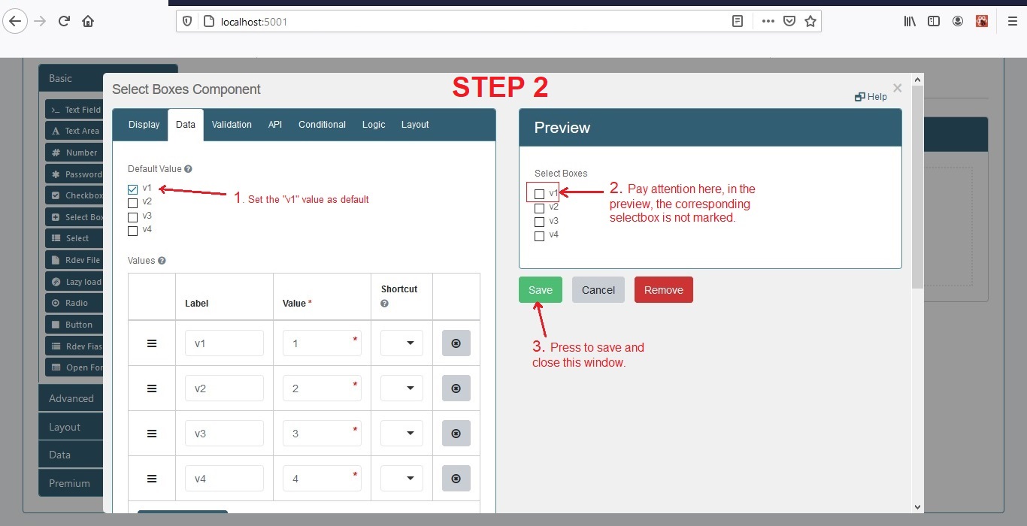Save page to Pocket icon

[789, 21]
